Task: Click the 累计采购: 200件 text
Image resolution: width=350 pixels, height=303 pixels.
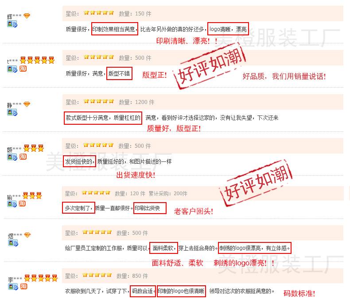Action: 168,193
